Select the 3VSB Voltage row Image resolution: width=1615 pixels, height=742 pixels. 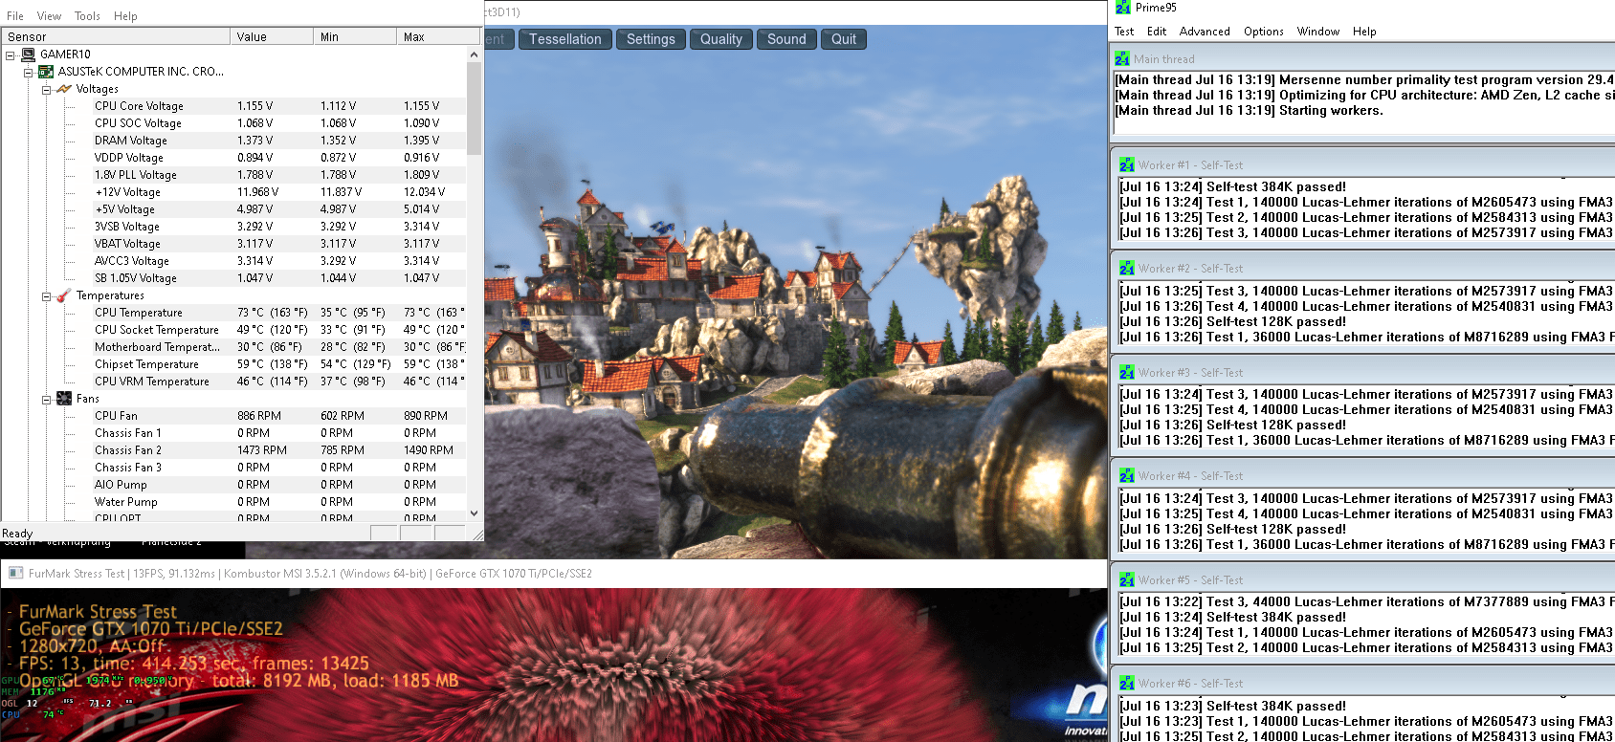279,227
